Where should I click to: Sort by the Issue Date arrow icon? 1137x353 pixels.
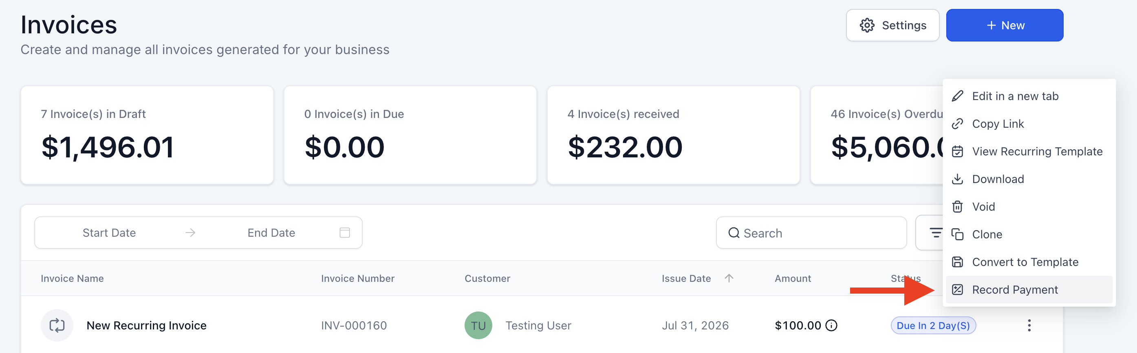click(729, 278)
